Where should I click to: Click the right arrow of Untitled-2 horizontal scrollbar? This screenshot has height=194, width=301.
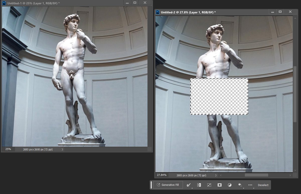[x=290, y=175]
